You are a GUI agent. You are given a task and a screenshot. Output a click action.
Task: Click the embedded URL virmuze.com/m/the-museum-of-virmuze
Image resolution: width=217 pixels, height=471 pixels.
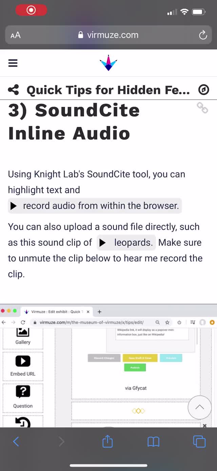[92, 322]
